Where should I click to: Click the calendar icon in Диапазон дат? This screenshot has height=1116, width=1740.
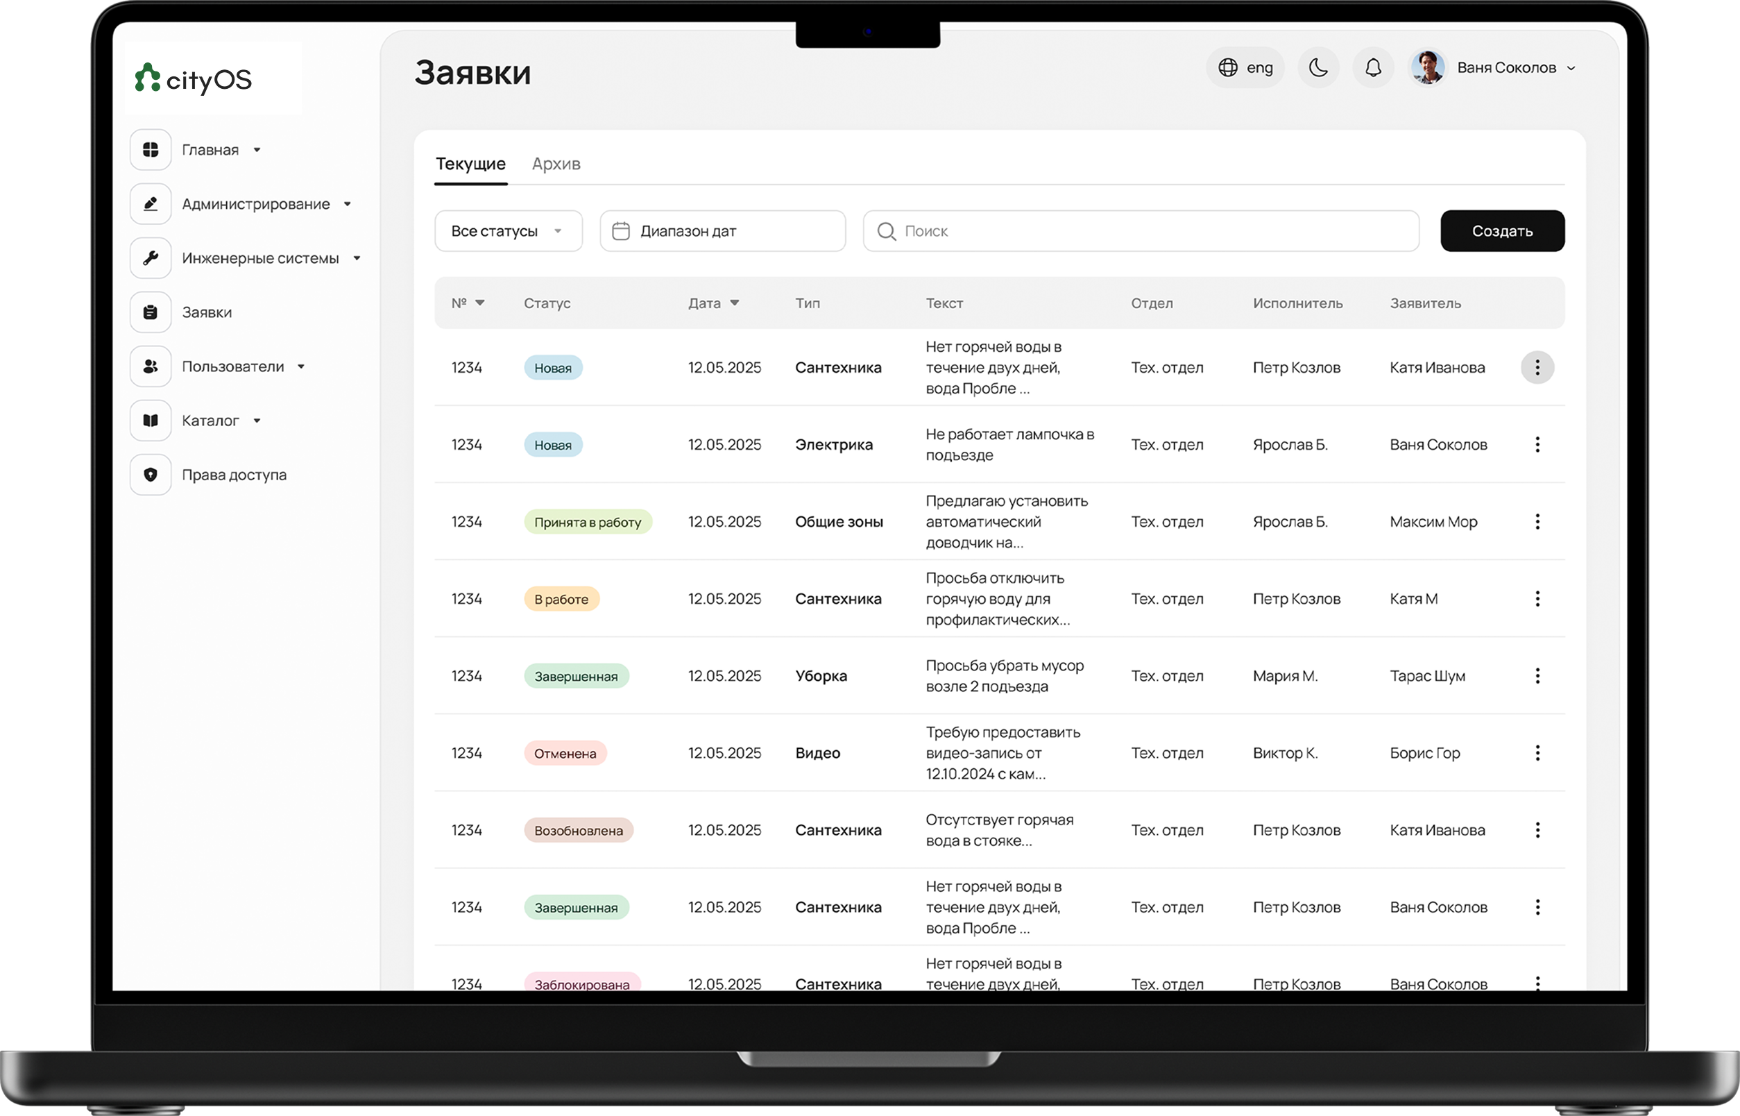click(x=621, y=231)
